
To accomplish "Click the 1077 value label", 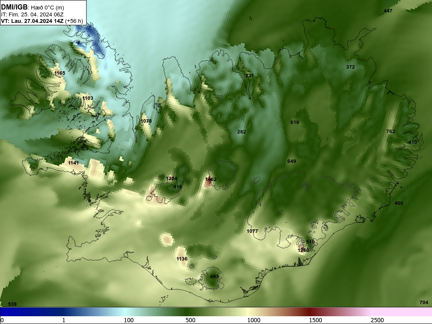I will (252, 231).
